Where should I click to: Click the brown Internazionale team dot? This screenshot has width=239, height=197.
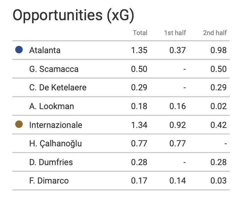point(19,124)
